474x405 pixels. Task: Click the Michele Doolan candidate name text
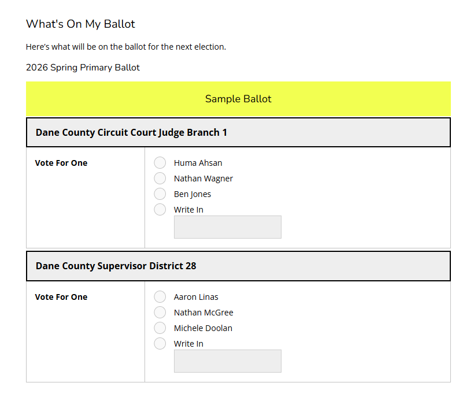click(203, 328)
